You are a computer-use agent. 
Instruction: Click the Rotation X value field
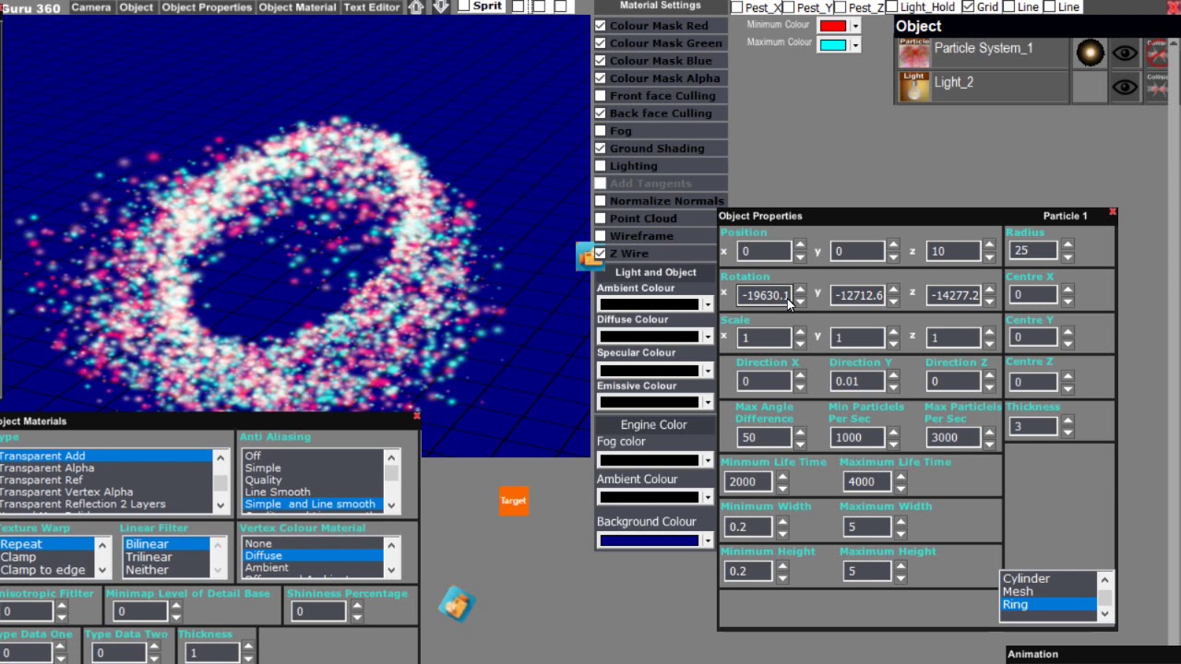pos(764,295)
